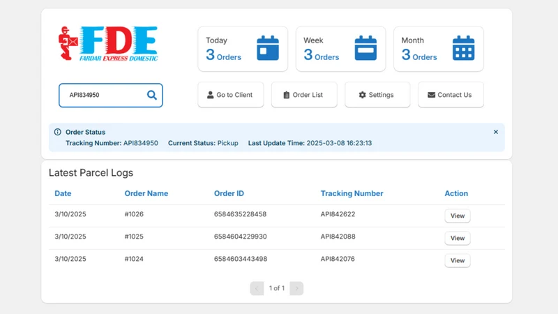View order #1025
This screenshot has height=314, width=558.
coord(458,238)
